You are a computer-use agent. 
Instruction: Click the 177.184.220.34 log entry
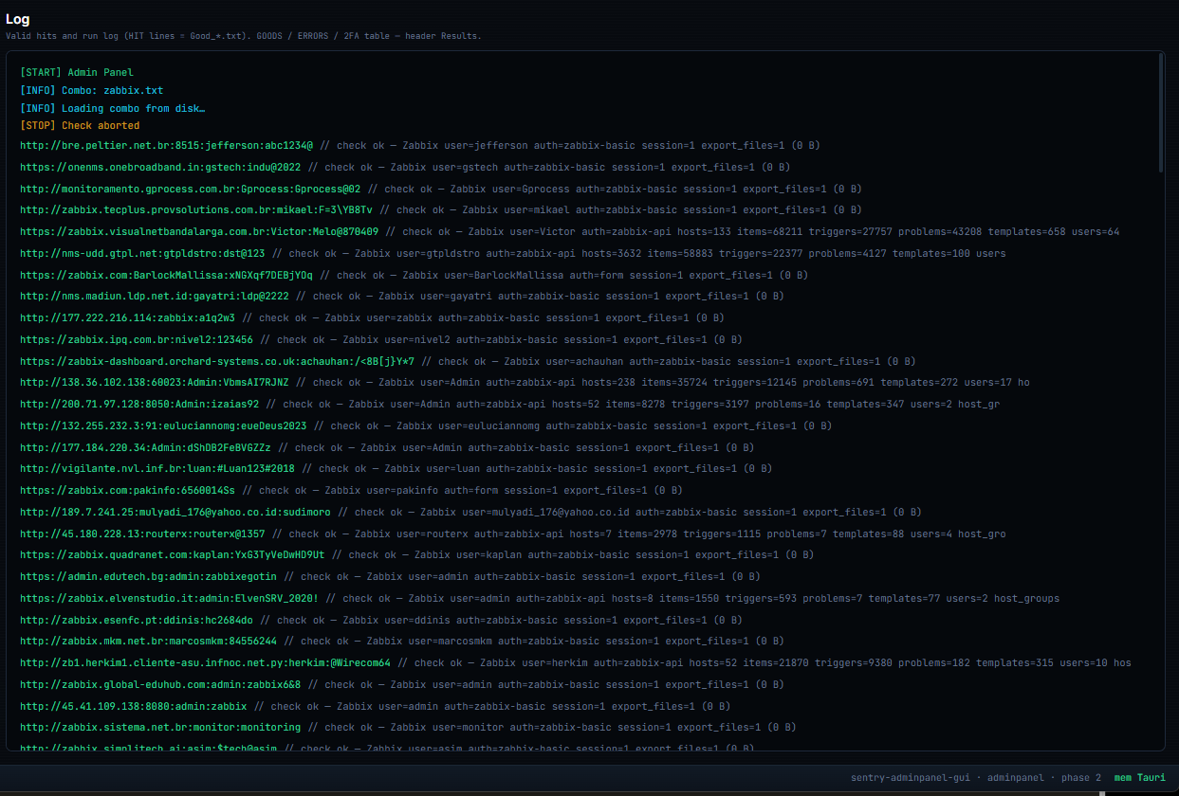click(x=387, y=447)
